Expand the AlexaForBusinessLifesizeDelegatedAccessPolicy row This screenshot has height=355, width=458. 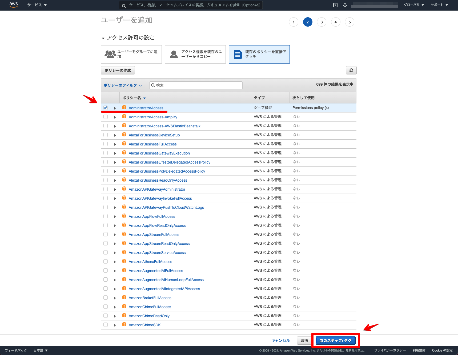click(115, 162)
